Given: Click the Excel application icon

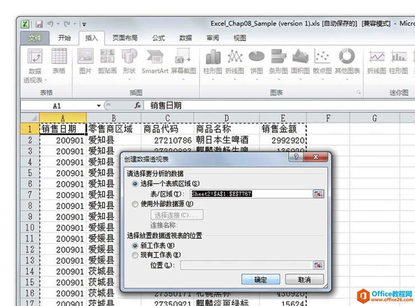Looking at the screenshot, I should click(25, 24).
